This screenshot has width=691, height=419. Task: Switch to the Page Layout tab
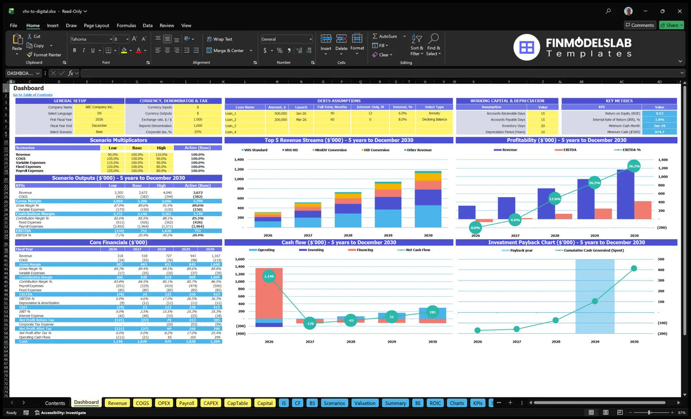coord(96,25)
